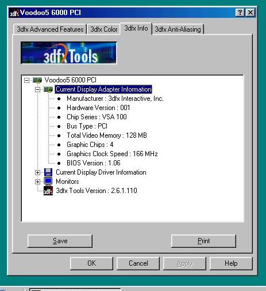Click 'Manufacturer : 3dfx Interactive, Inc.' entry
This screenshot has height=291, width=266.
pyautogui.click(x=115, y=99)
